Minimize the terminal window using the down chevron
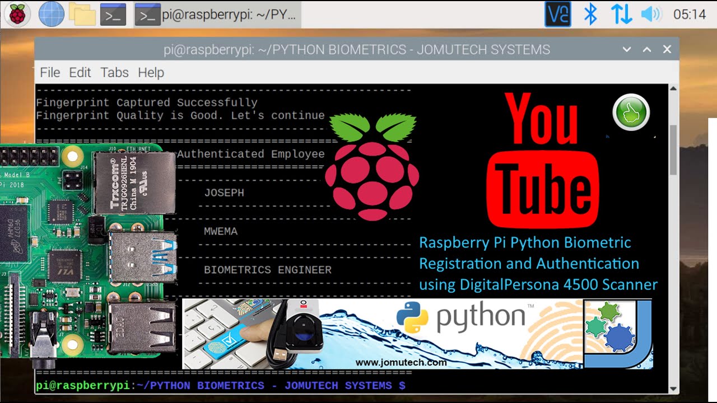 (x=627, y=49)
